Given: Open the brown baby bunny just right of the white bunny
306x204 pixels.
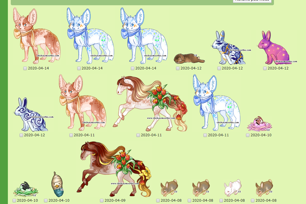Looking at the screenshot, I should (x=264, y=188).
